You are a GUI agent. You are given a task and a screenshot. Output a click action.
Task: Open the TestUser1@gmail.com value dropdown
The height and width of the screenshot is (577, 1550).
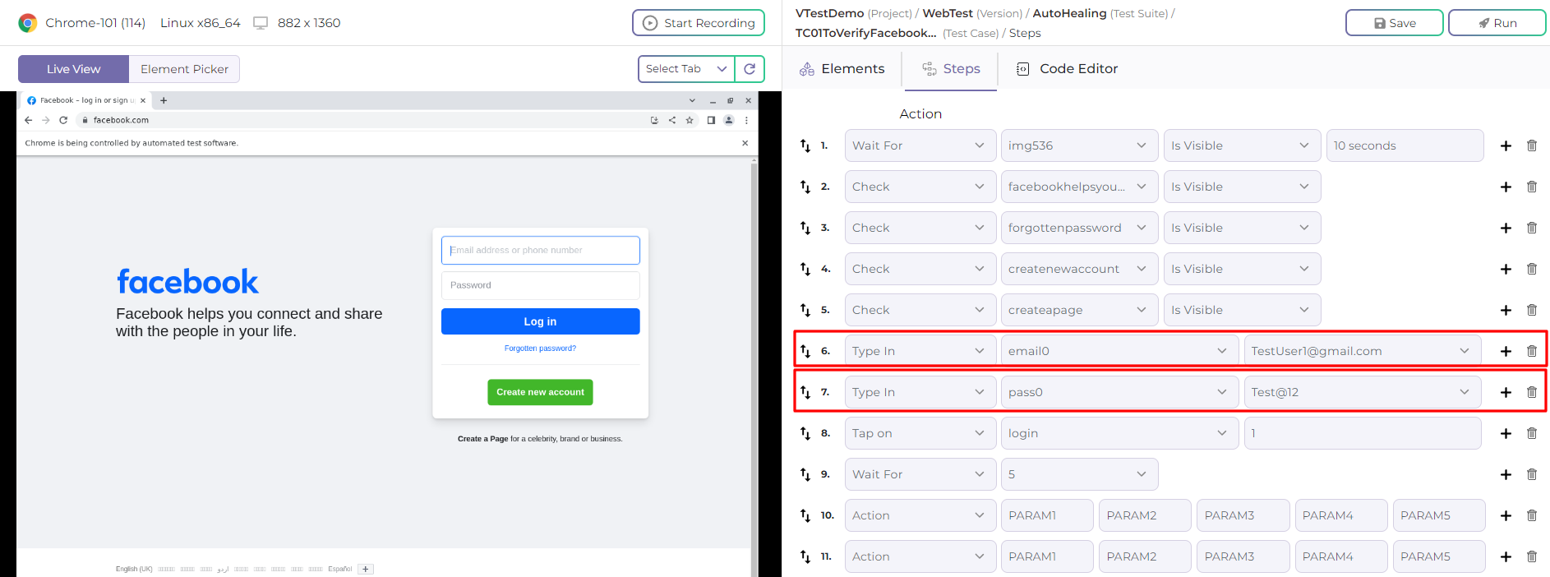(x=1363, y=351)
